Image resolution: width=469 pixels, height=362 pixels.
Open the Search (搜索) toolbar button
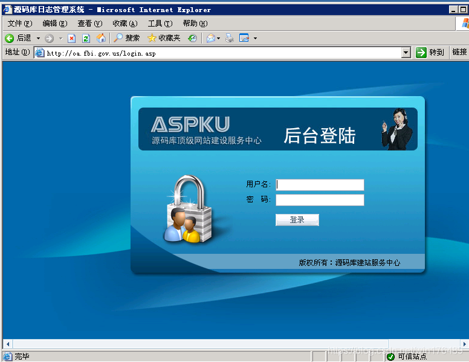pyautogui.click(x=126, y=38)
